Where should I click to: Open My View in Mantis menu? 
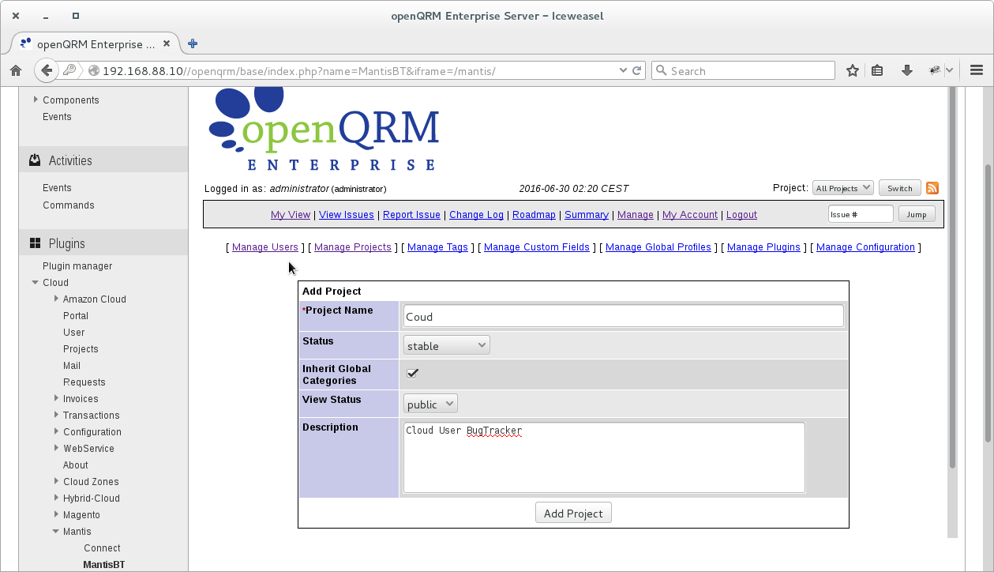tap(291, 214)
